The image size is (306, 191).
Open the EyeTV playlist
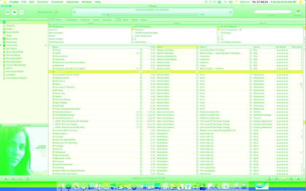[9, 68]
